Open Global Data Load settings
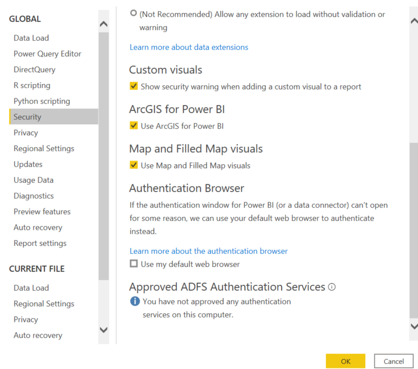 31,38
